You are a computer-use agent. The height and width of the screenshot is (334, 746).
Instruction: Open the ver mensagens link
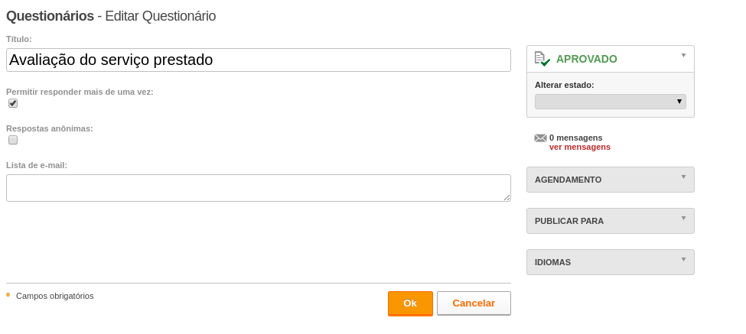coord(579,148)
